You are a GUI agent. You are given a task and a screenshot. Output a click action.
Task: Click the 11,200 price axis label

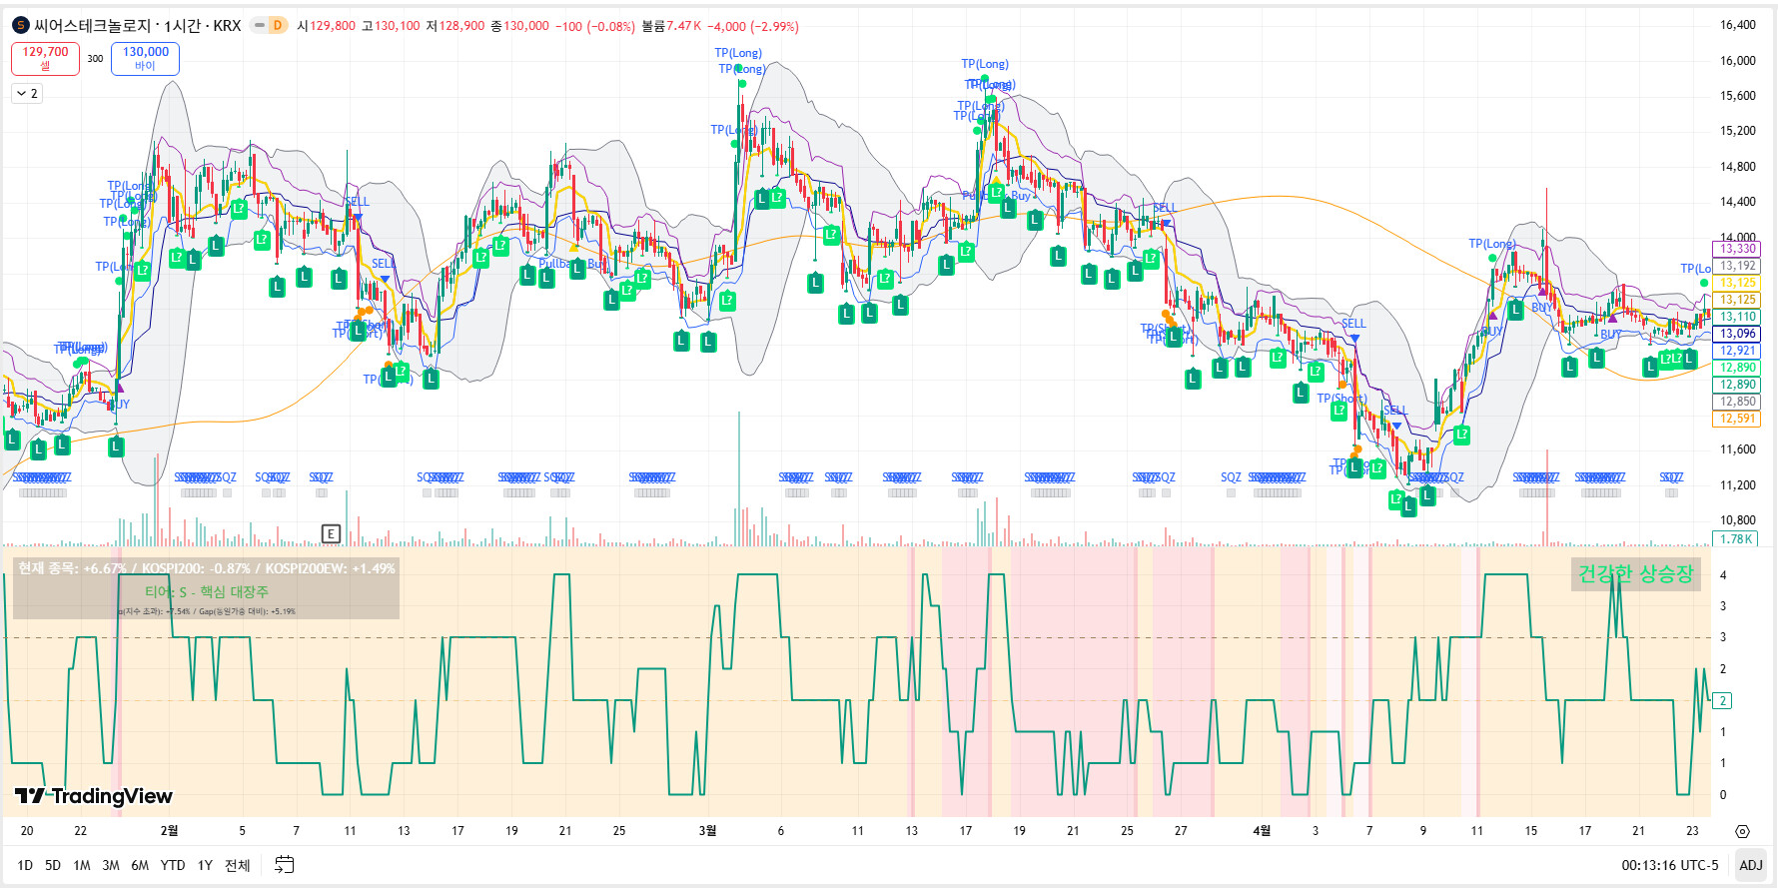click(1737, 485)
